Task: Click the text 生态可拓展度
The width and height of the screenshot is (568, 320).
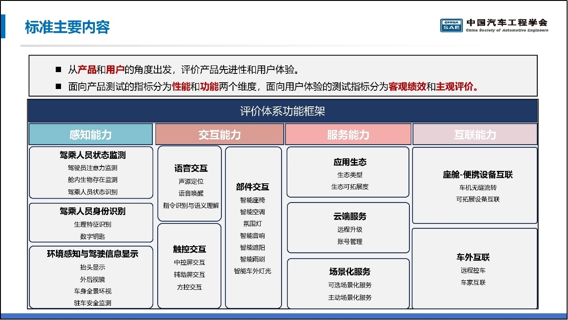Action: click(x=350, y=187)
